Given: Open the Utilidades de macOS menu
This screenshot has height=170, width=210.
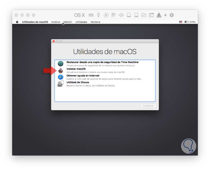Looking at the screenshot, I should (35, 22).
